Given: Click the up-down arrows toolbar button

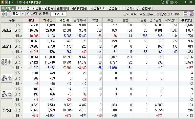Looking at the screenshot, I should click(9, 14).
